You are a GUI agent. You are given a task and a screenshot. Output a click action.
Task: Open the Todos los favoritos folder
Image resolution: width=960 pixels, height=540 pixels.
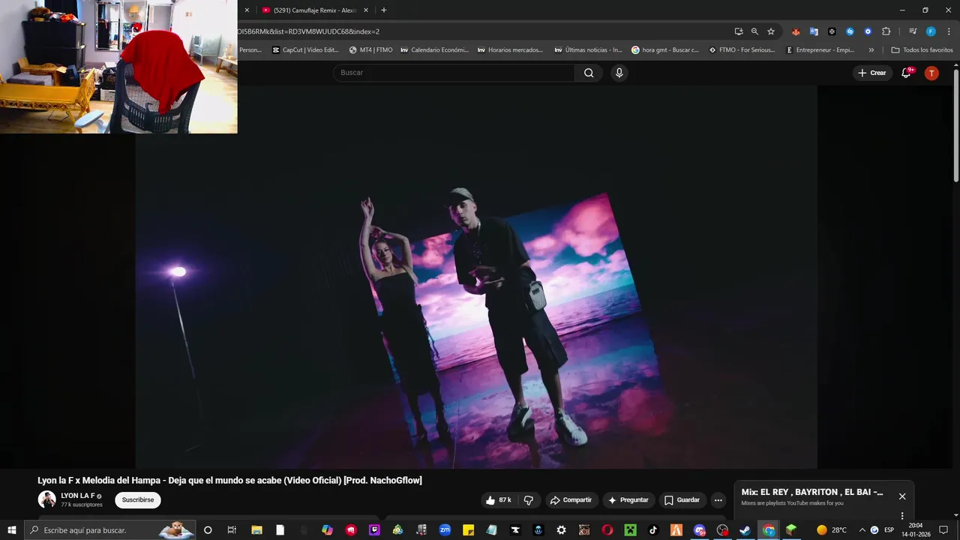(x=922, y=50)
